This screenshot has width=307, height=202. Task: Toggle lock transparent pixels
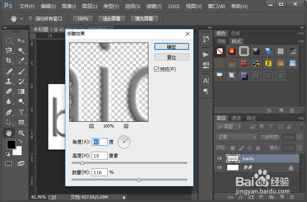pos(232,148)
